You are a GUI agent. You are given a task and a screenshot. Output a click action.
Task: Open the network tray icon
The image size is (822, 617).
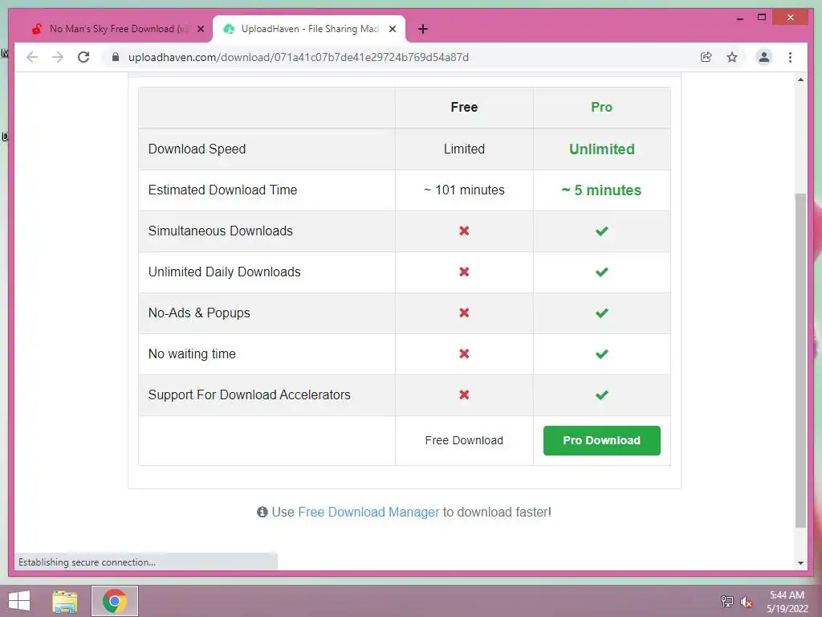[726, 601]
